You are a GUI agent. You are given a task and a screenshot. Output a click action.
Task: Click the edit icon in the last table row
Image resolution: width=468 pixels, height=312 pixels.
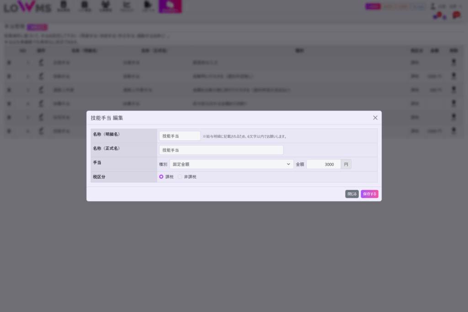pos(41,131)
